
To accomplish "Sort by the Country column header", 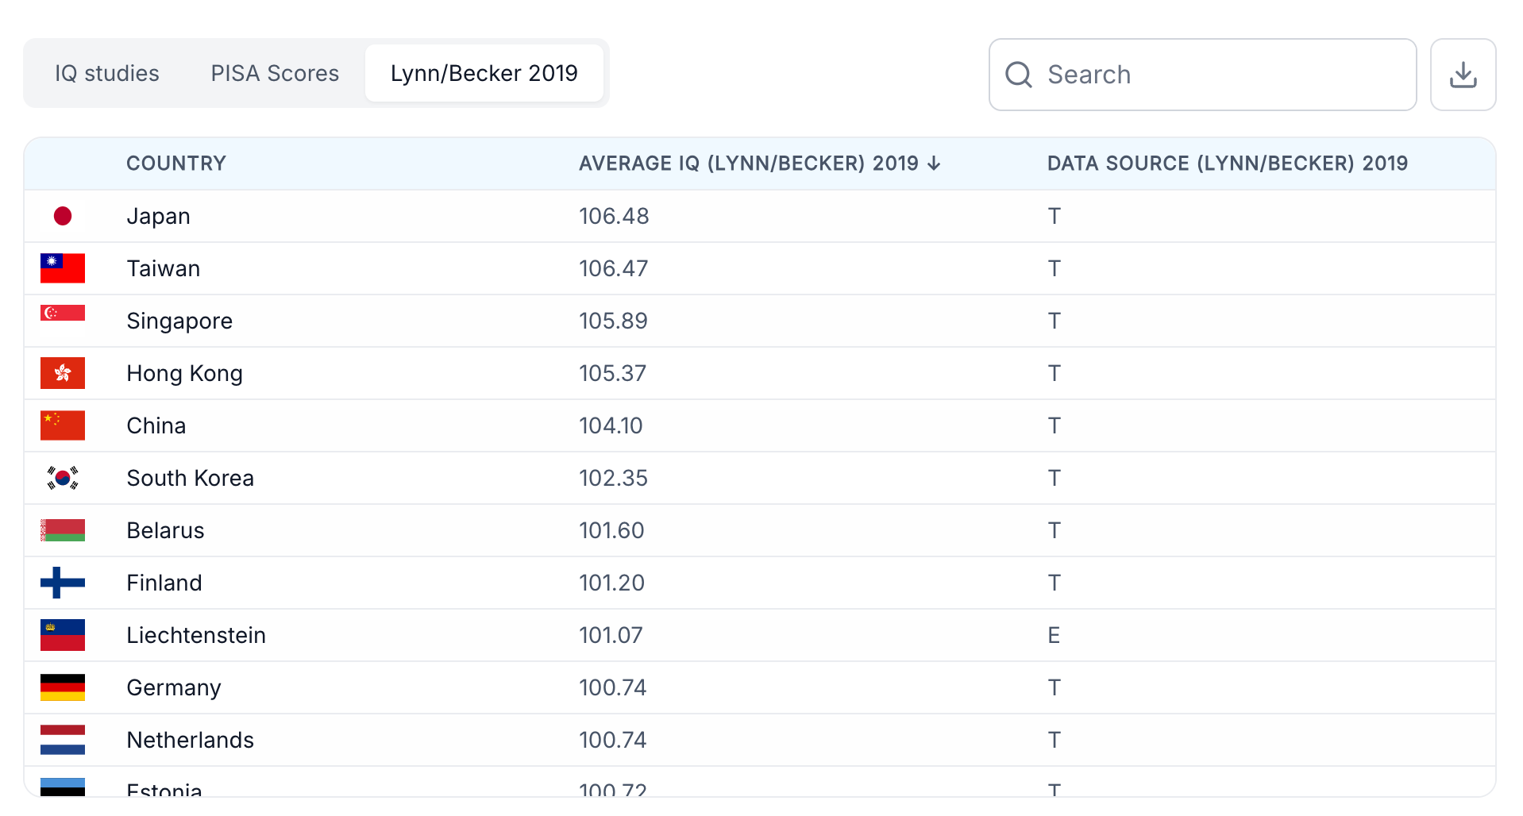I will pos(176,164).
